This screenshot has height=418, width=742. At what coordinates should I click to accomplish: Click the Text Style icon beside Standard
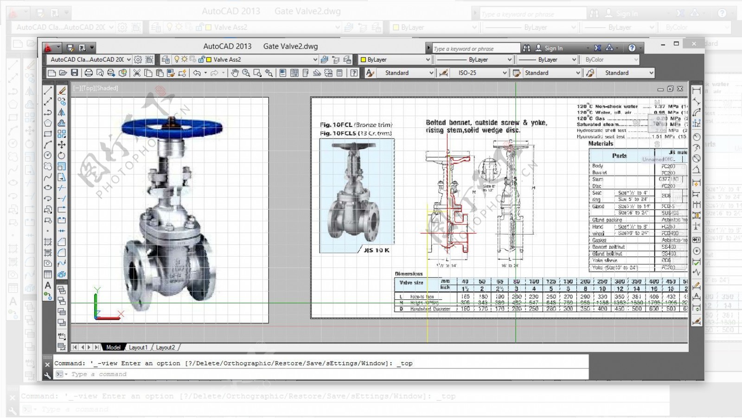tap(370, 73)
